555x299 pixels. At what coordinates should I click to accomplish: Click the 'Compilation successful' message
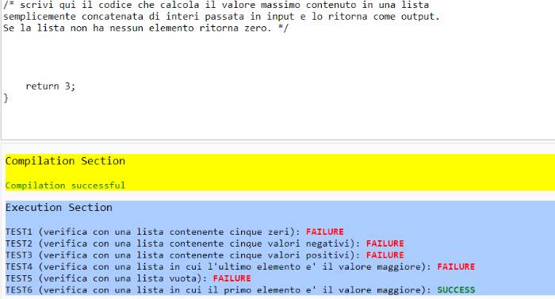click(x=65, y=186)
